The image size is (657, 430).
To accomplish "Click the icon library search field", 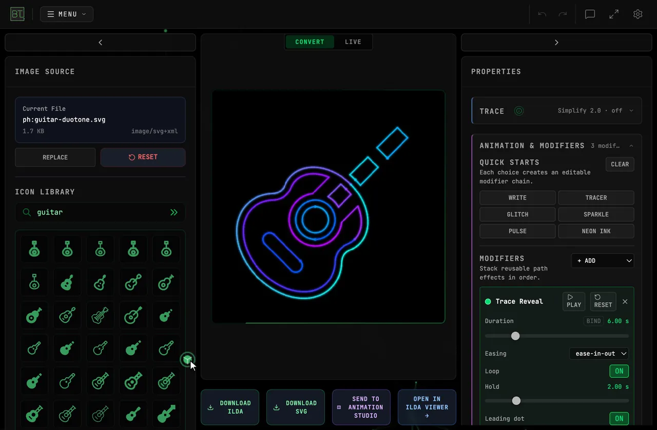I will (x=100, y=212).
